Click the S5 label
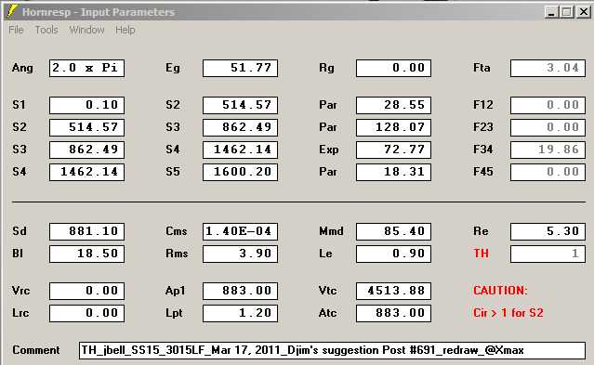This screenshot has width=594, height=365. [x=173, y=172]
